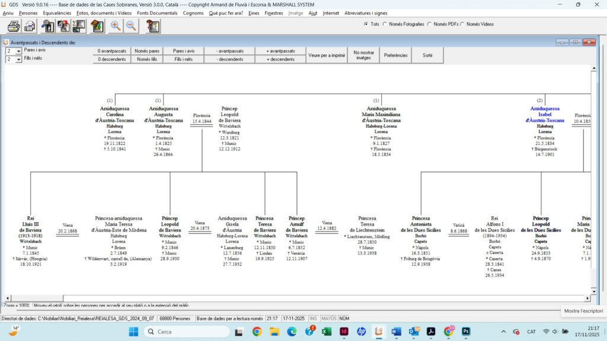Click the '+ avantpassats' button
Screen dimensions: 607x341
pos(280,51)
